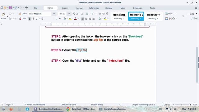199x112 pixels.
Task: Decrease font size with smaller A icon
Action: point(77,14)
